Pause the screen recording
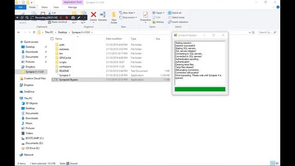 [x=61, y=18]
